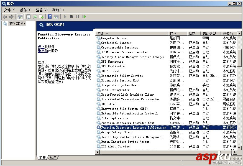Click the Action pane toolbar icon
This screenshot has width=243, height=166.
point(56,17)
